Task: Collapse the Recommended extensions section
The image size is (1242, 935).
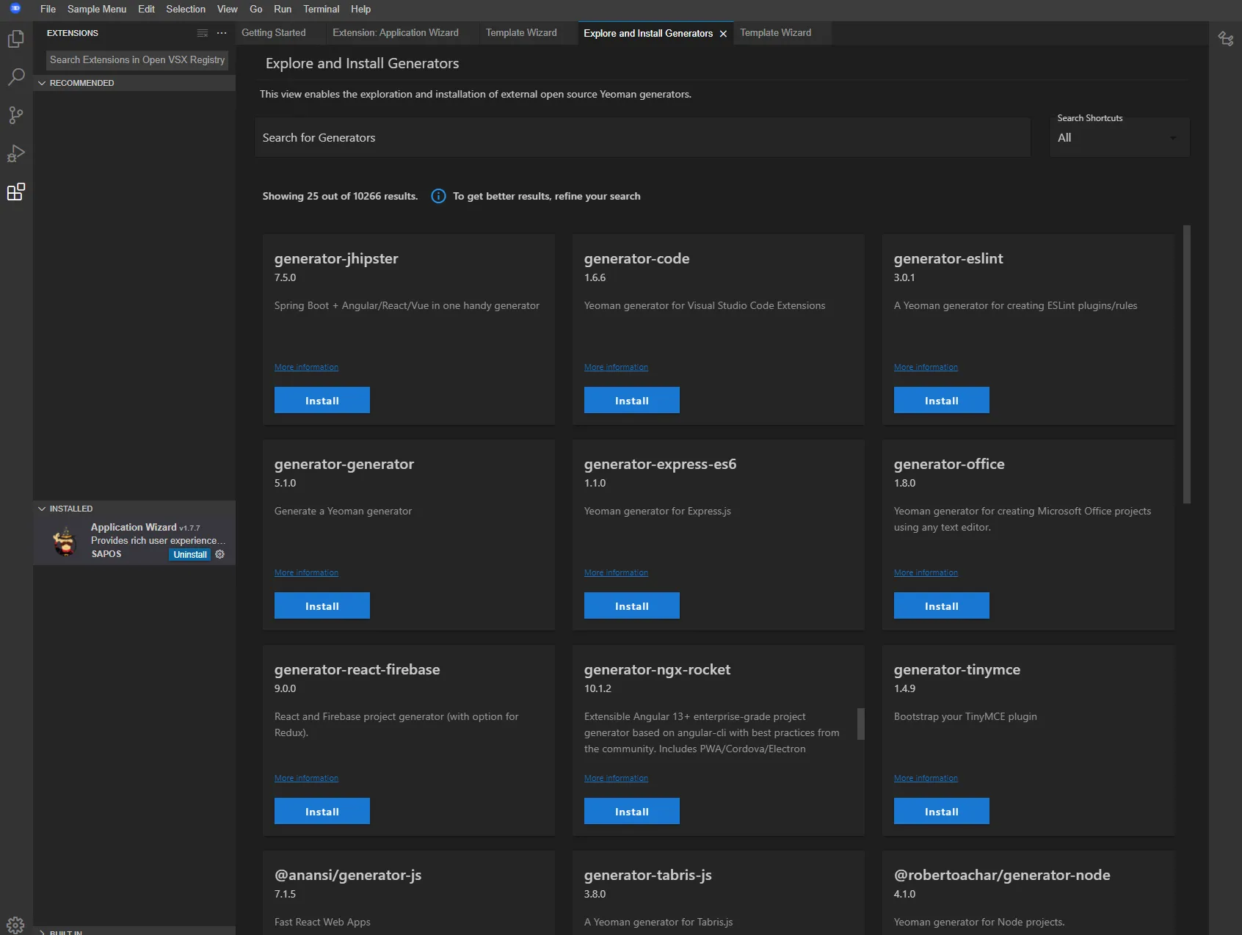Action: tap(43, 83)
